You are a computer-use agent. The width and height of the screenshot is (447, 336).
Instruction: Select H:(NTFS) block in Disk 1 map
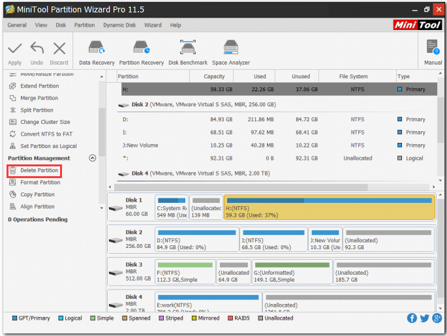coord(330,207)
